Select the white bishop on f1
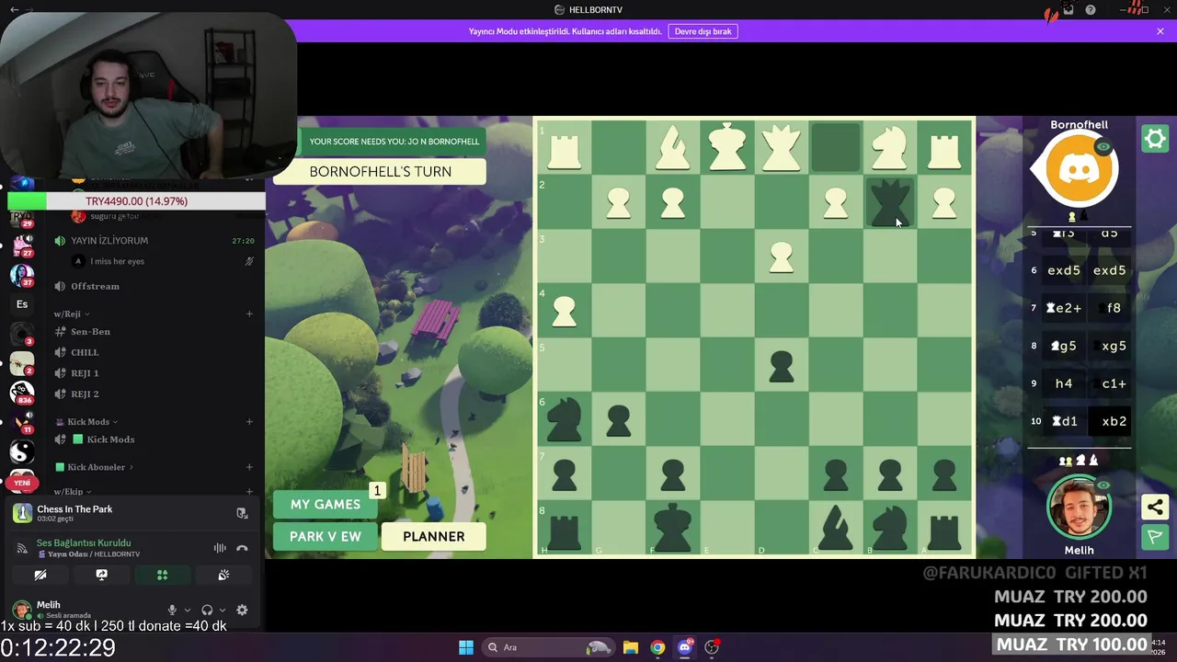This screenshot has width=1177, height=662. [x=672, y=147]
